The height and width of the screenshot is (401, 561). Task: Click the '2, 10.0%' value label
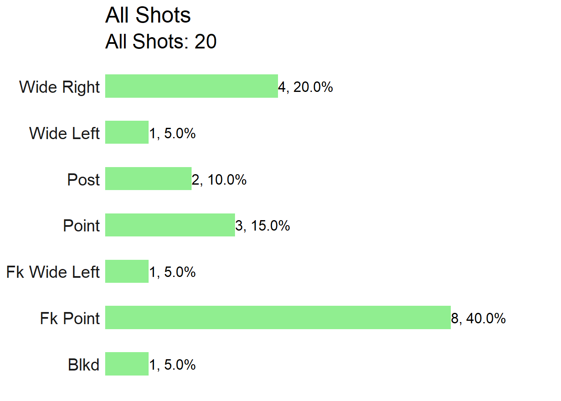(x=219, y=180)
